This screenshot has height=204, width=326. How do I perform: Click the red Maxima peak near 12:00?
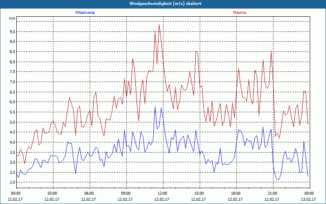tap(159, 24)
